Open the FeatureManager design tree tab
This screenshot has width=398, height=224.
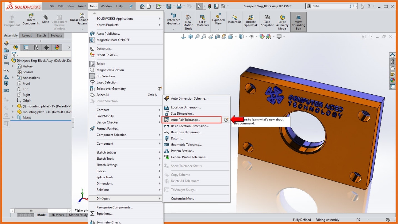coord(16,47)
